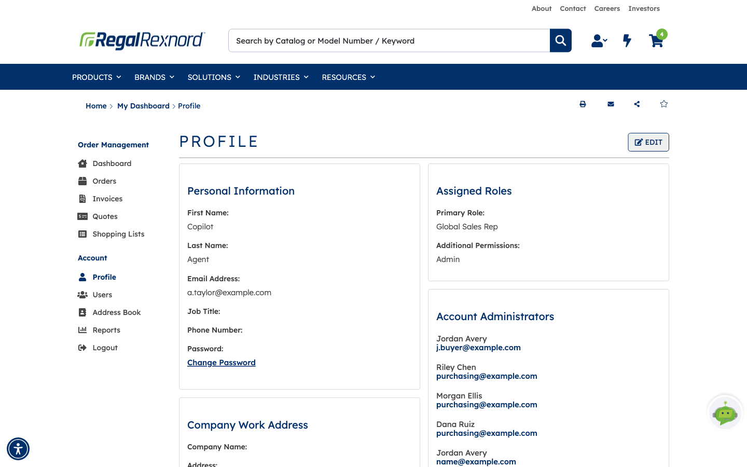Screen dimensions: 747x467
Task: Open the shopping cart icon
Action: coord(657,39)
